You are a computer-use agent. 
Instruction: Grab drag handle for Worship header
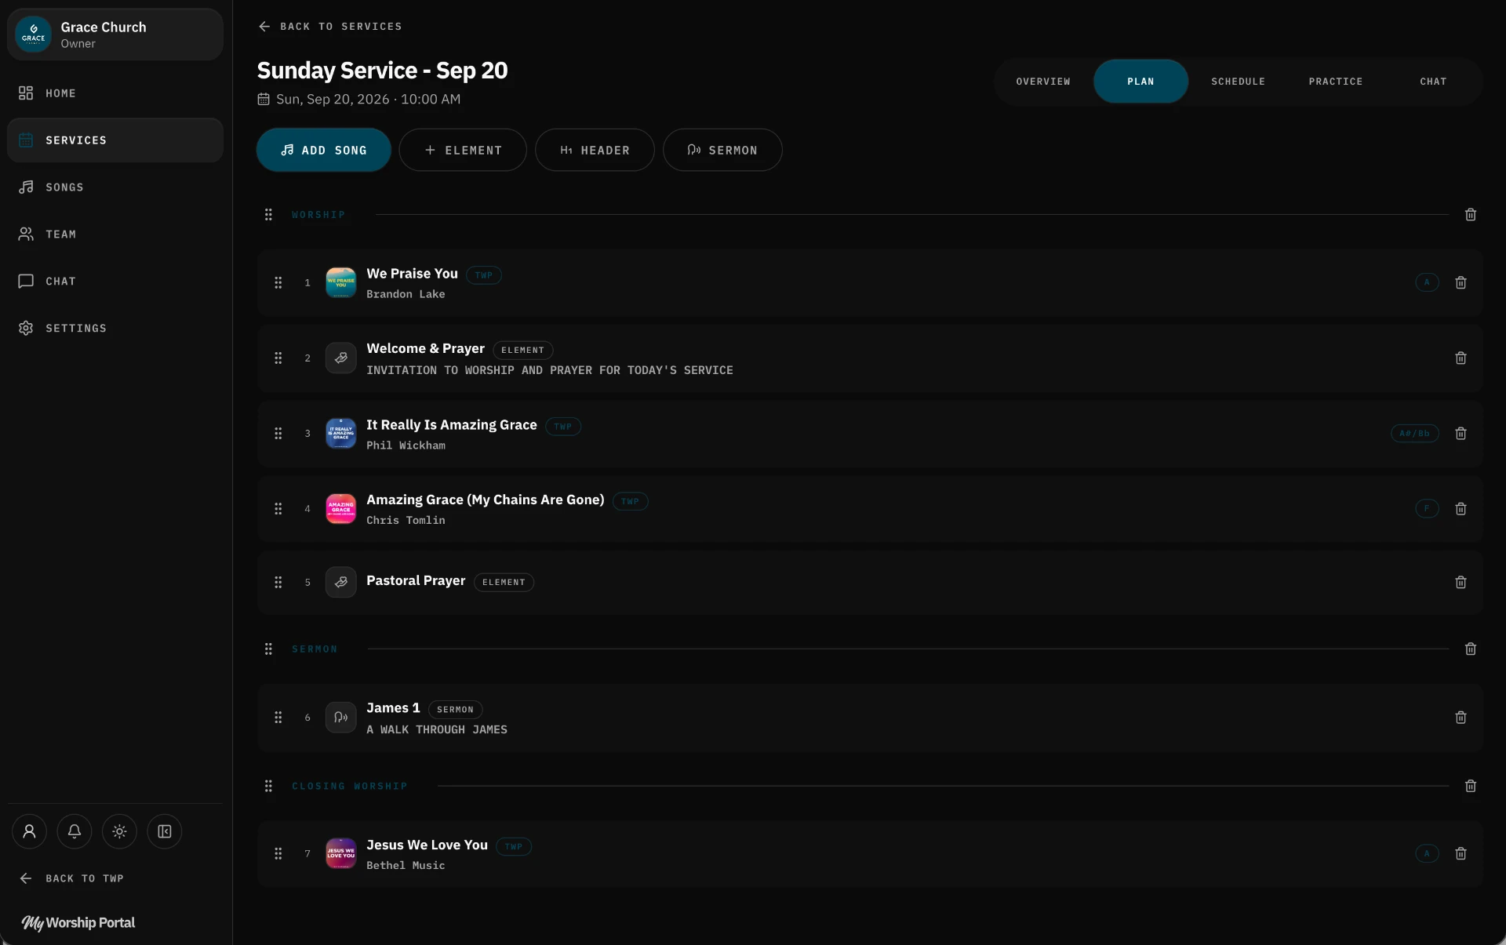(268, 215)
